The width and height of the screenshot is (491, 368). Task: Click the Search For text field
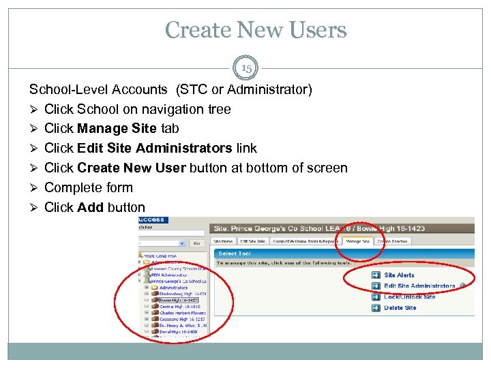172,233
